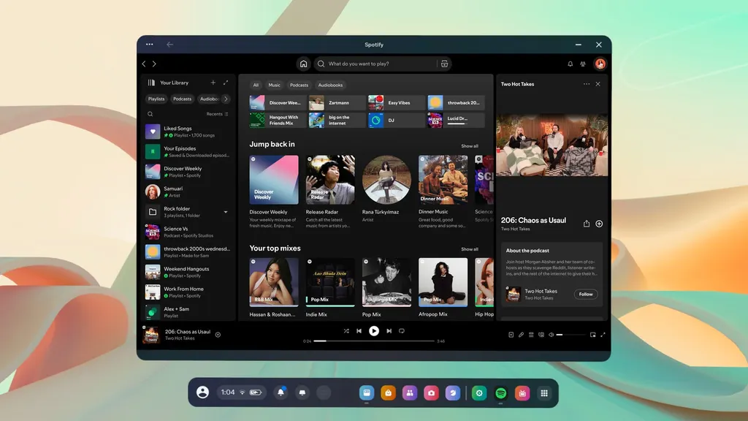Show all Jump back in items
Image resolution: width=748 pixels, height=421 pixels.
click(470, 145)
